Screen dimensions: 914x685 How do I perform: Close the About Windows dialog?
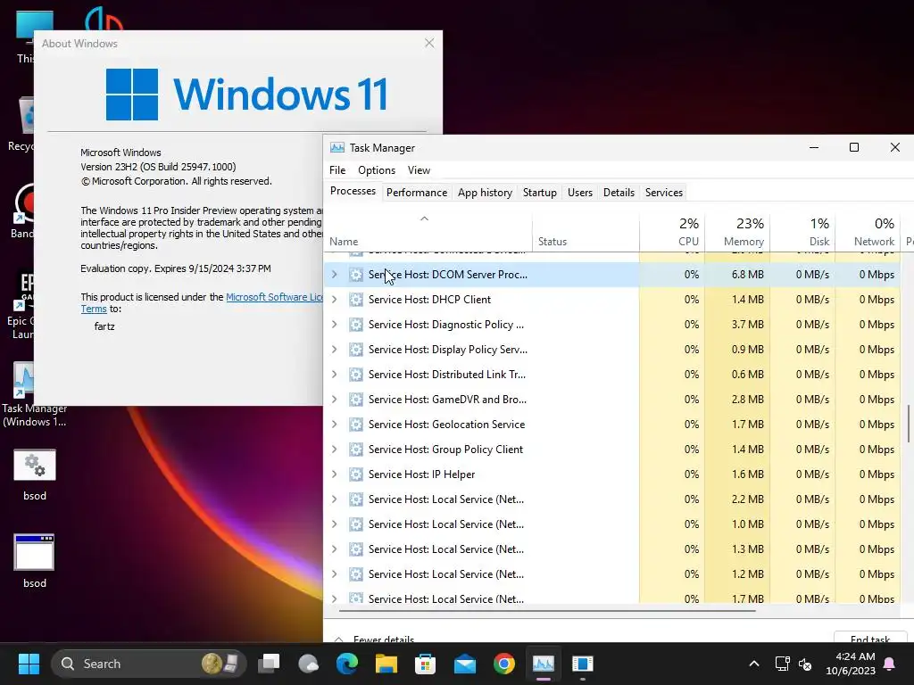[x=429, y=43]
